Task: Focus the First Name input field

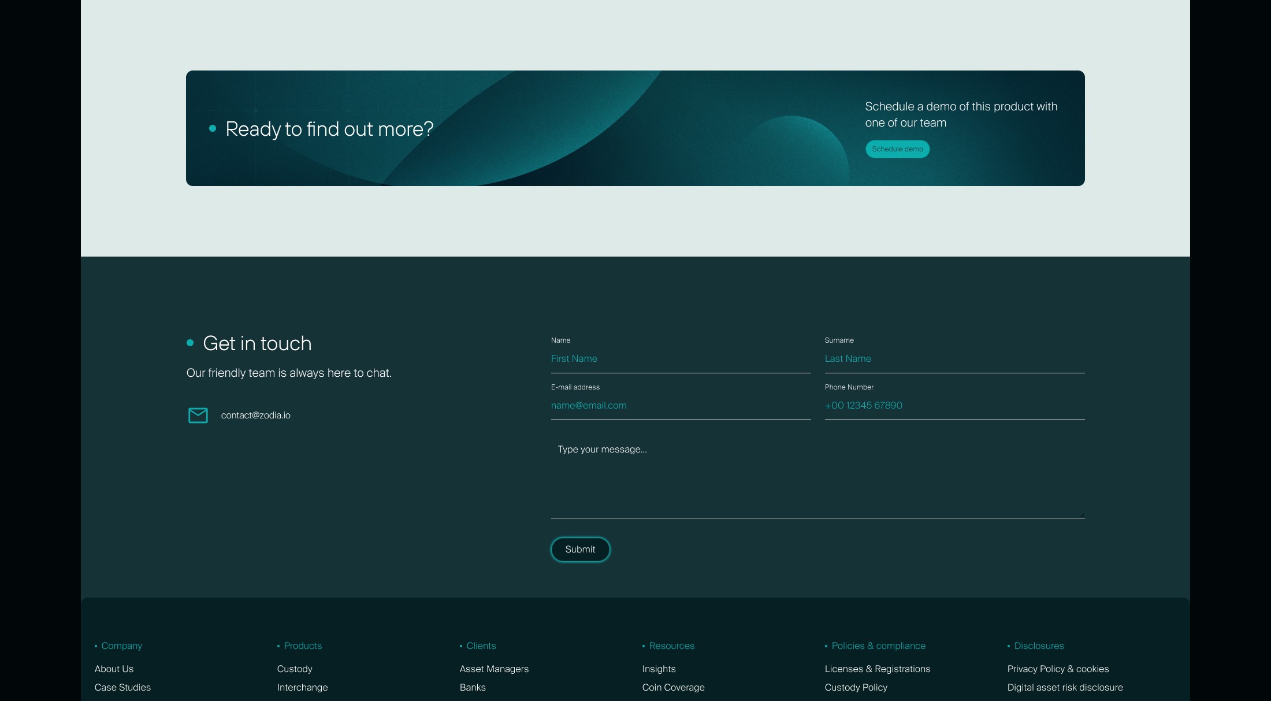Action: (680, 359)
